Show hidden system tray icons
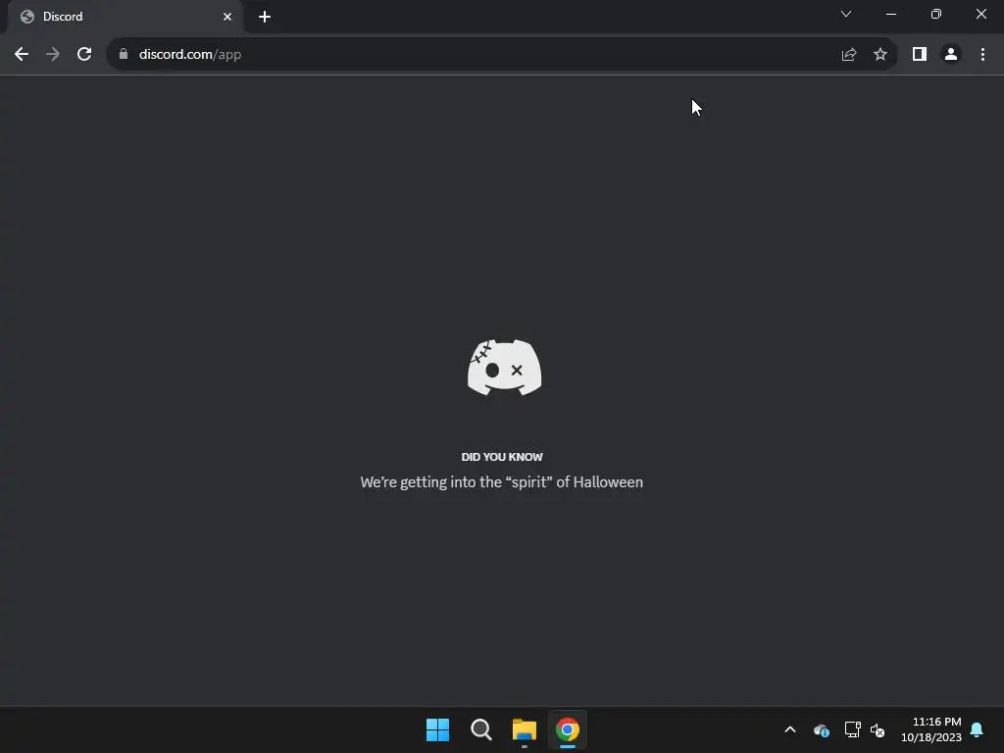The image size is (1004, 753). 790,729
